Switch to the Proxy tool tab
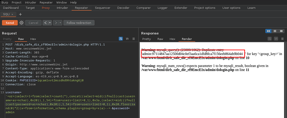Screen dimensions: 287x118 coord(46,8)
